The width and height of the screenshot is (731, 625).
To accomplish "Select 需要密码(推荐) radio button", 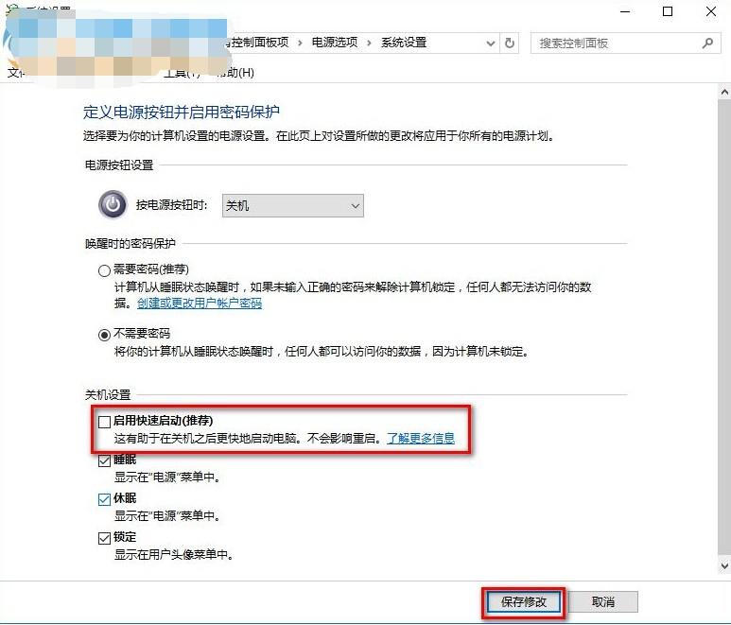I will pyautogui.click(x=104, y=270).
